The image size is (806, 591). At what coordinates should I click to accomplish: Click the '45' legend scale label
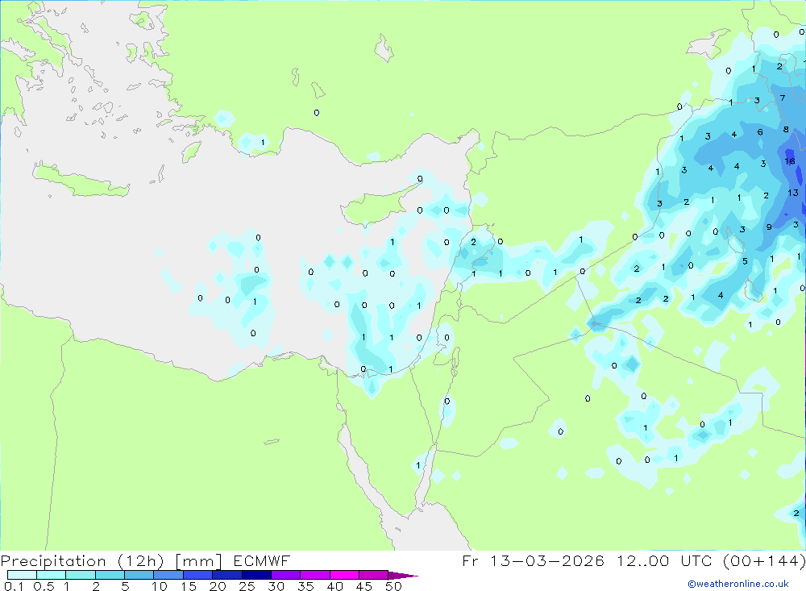364,586
